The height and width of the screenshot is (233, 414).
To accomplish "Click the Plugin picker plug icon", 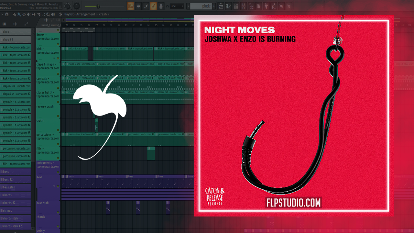I will [x=266, y=6].
